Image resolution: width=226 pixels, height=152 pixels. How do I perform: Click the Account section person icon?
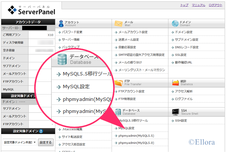[61, 24]
